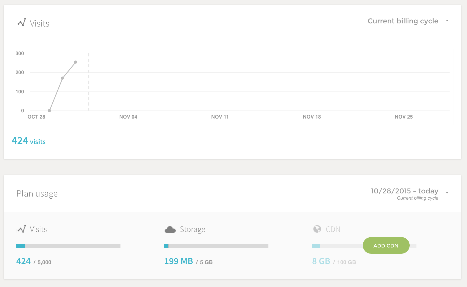Click the 100 y-axis label
This screenshot has height=287, width=467.
(x=20, y=92)
